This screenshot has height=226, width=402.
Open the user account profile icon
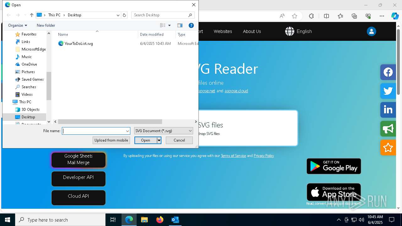371,31
